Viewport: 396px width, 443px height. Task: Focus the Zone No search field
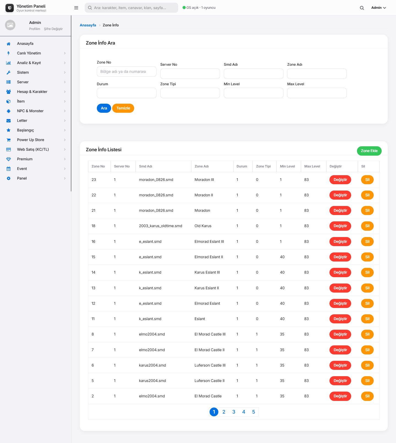click(x=127, y=71)
